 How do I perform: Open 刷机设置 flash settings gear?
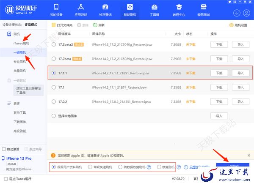click(x=231, y=25)
